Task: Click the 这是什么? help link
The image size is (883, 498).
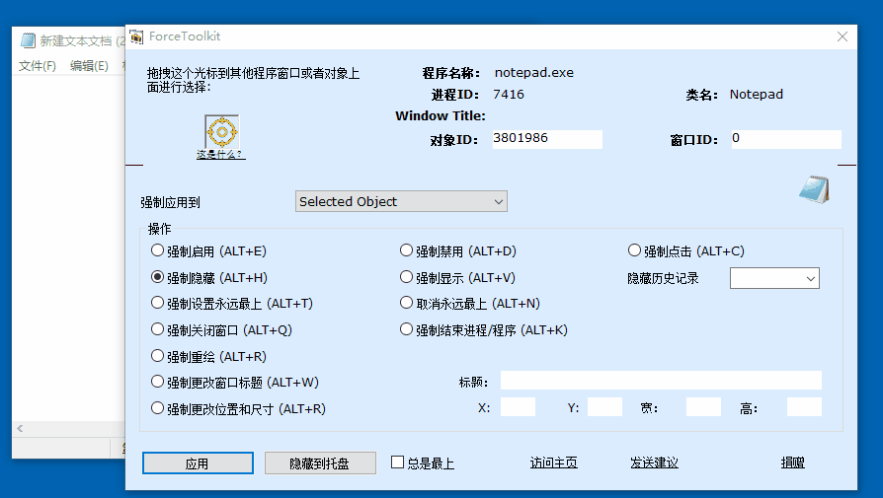Action: click(220, 155)
